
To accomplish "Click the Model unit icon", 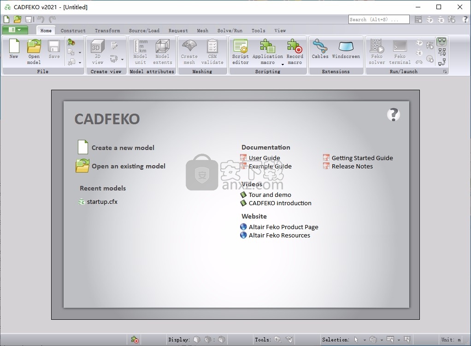I will (x=140, y=46).
